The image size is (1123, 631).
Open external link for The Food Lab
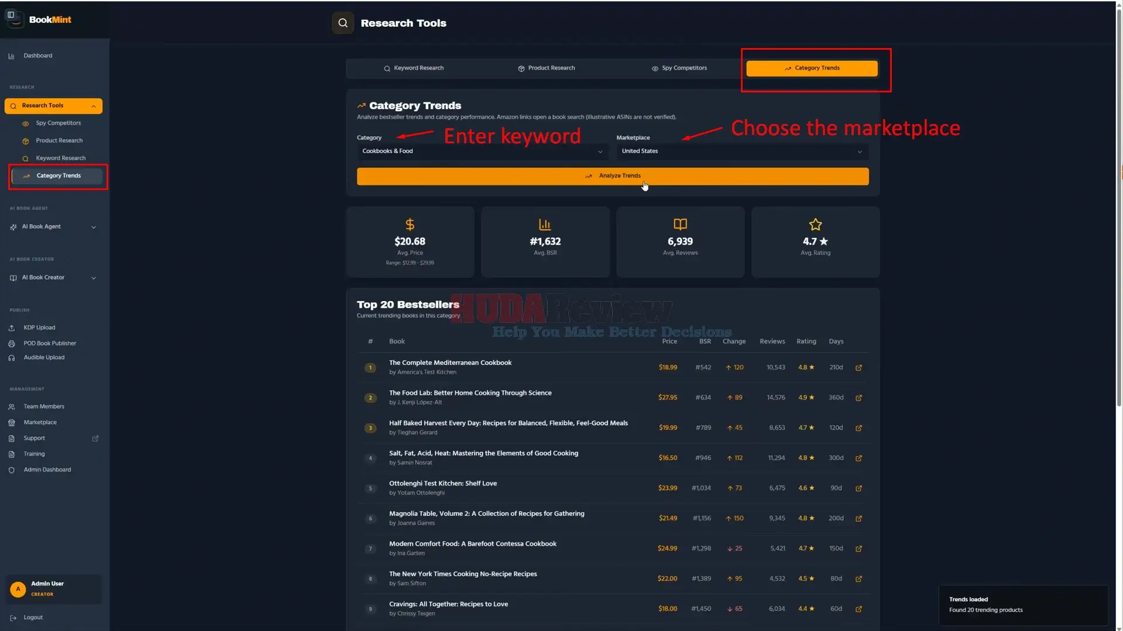coord(858,398)
